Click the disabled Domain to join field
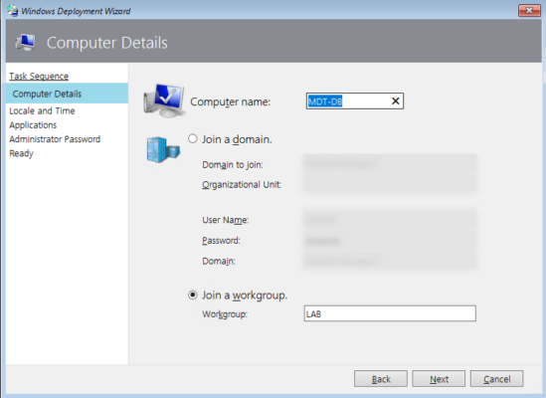546x398 pixels. tap(390, 164)
